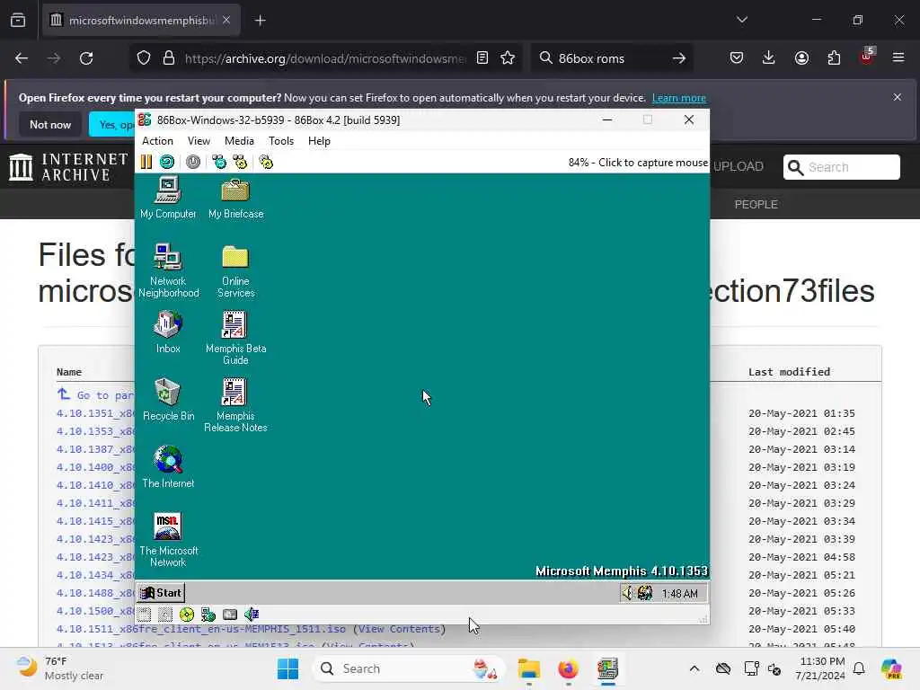Reload the archive.org page
Screen dimensions: 920x690
(x=86, y=58)
